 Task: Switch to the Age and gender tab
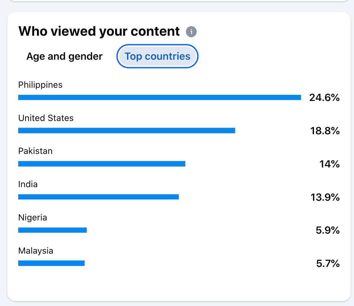click(64, 56)
